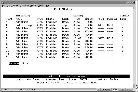The image size is (138, 92).
Task: Click the cursor position status field
Action: [6, 89]
